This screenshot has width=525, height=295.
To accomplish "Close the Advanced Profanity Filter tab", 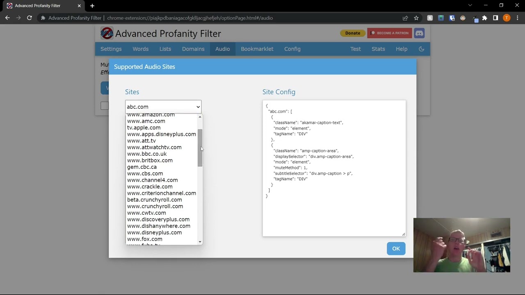I will [79, 6].
